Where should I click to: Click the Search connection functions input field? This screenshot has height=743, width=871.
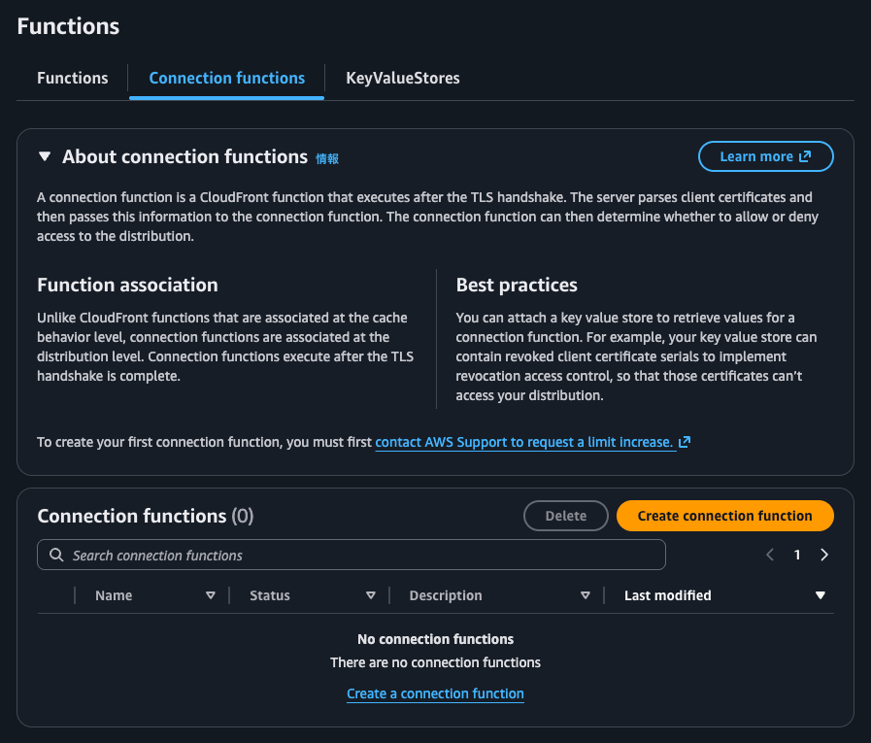tap(352, 554)
